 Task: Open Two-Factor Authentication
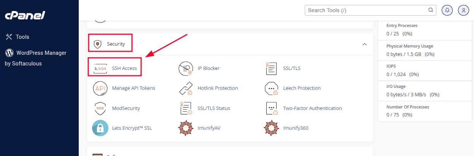tap(312, 108)
